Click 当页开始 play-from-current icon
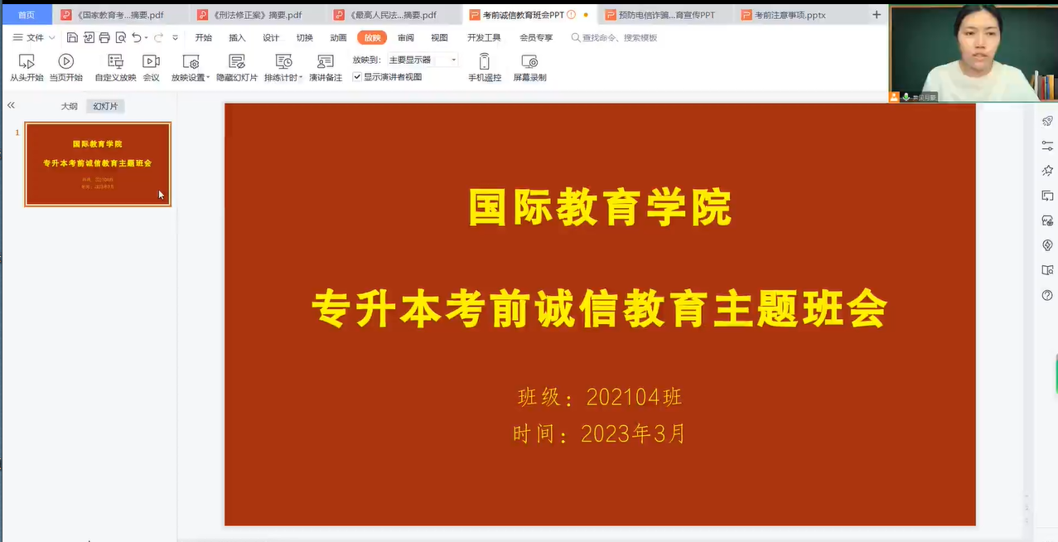 point(66,62)
